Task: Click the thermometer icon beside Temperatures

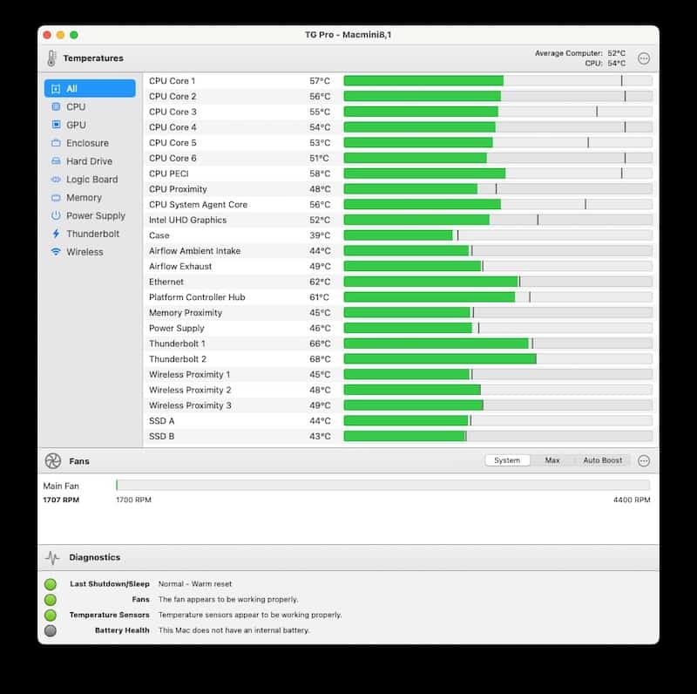Action: tap(51, 58)
